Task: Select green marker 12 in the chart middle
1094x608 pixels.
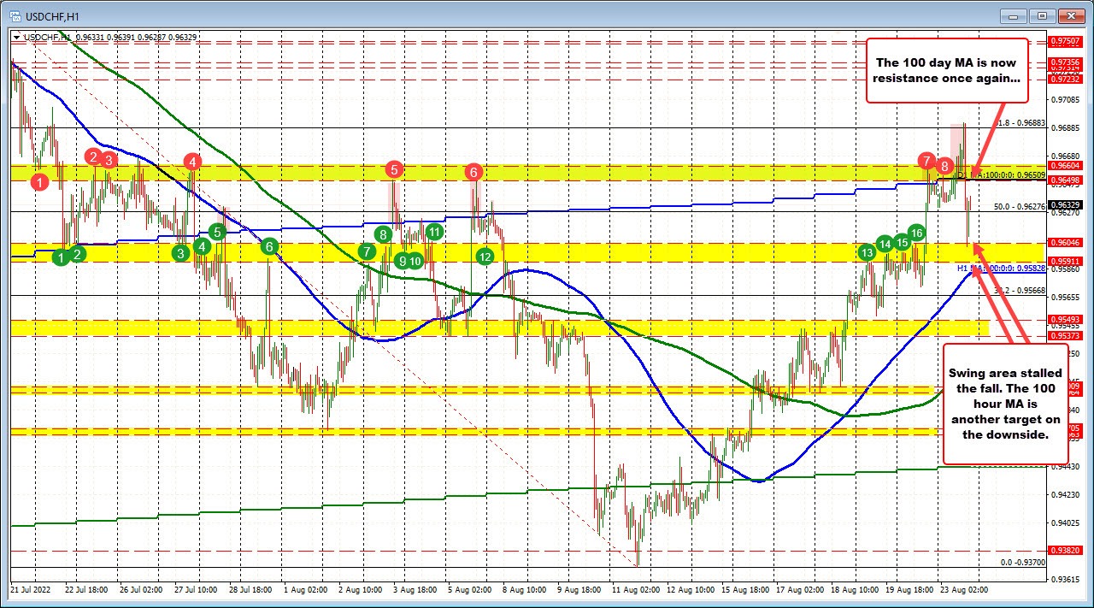Action: pyautogui.click(x=485, y=256)
